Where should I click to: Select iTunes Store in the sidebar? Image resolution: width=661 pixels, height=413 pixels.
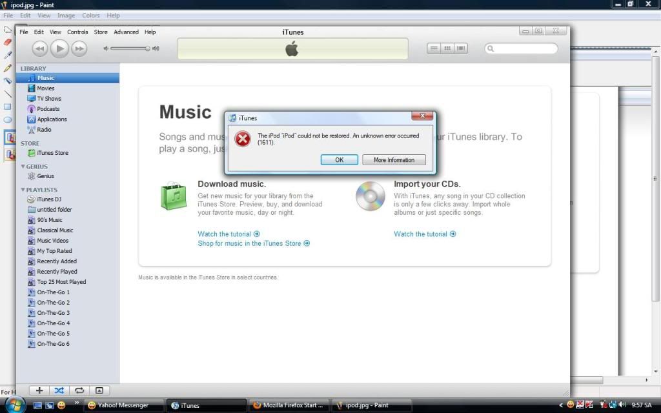coord(52,153)
